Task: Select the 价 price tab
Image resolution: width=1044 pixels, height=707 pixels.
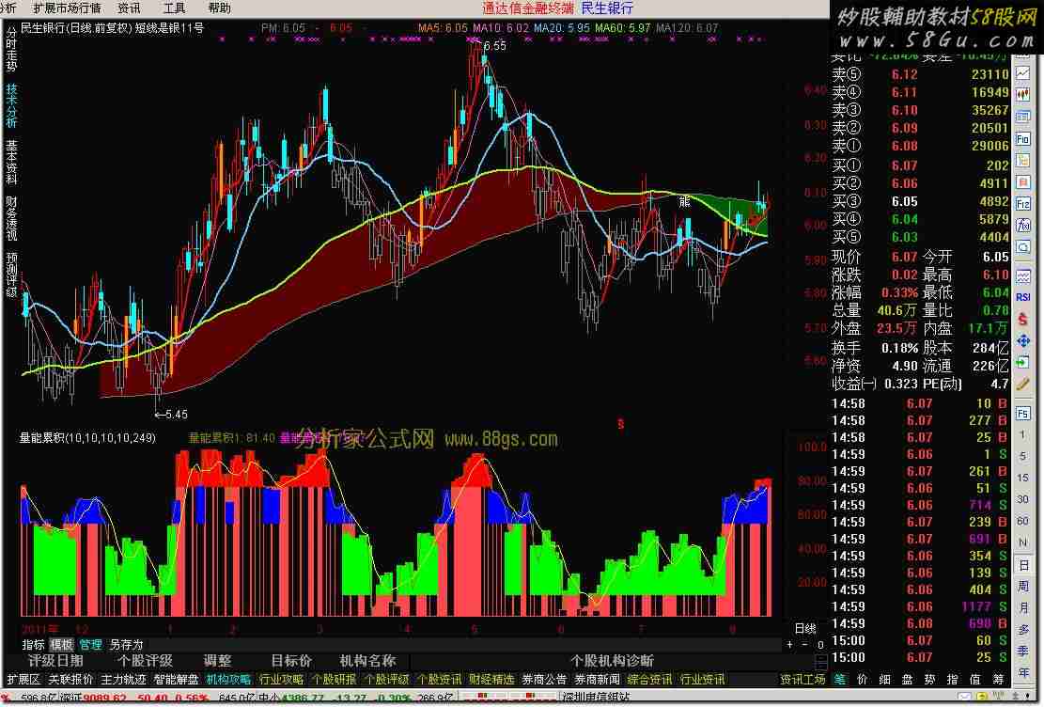Action: click(863, 680)
